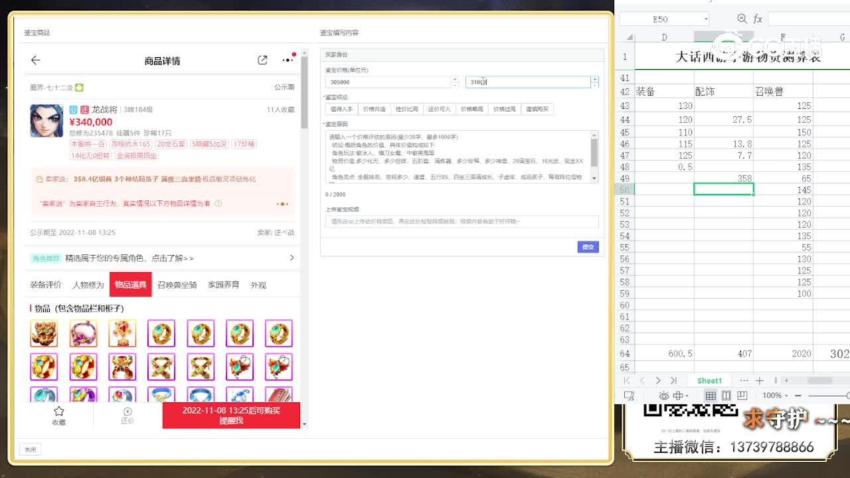
Task: Open reading mode crosshair dropdown
Action: pos(682,396)
